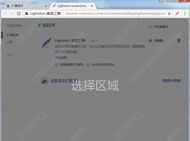
Task: Click the 扩展程序 page heading
Action: click(x=47, y=25)
